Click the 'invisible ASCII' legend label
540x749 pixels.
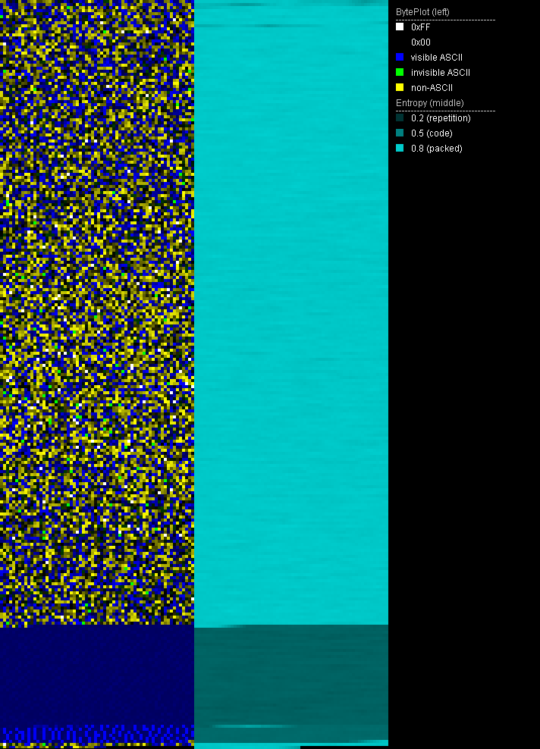coord(440,73)
